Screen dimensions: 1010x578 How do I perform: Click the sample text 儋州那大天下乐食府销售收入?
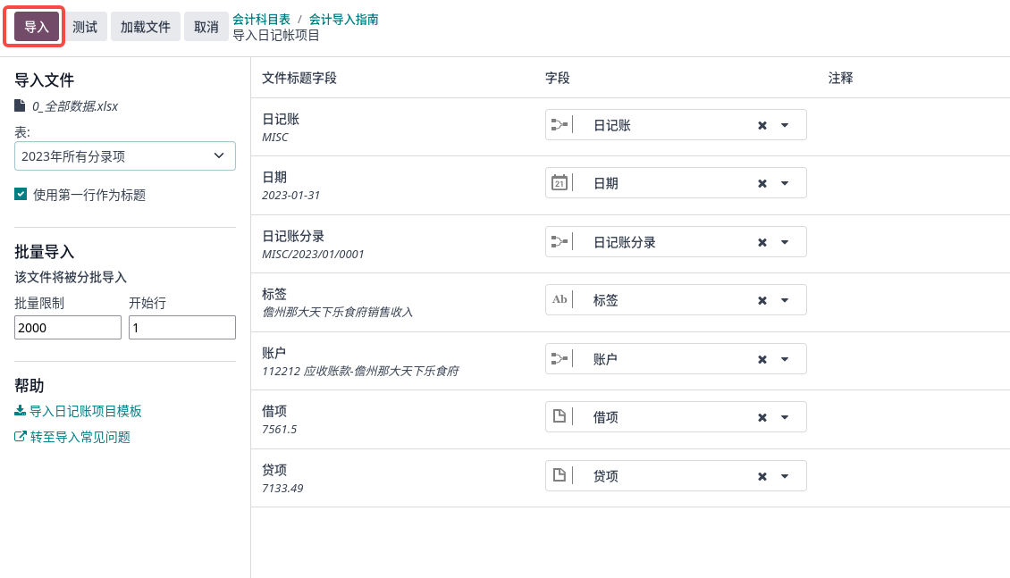click(x=338, y=312)
